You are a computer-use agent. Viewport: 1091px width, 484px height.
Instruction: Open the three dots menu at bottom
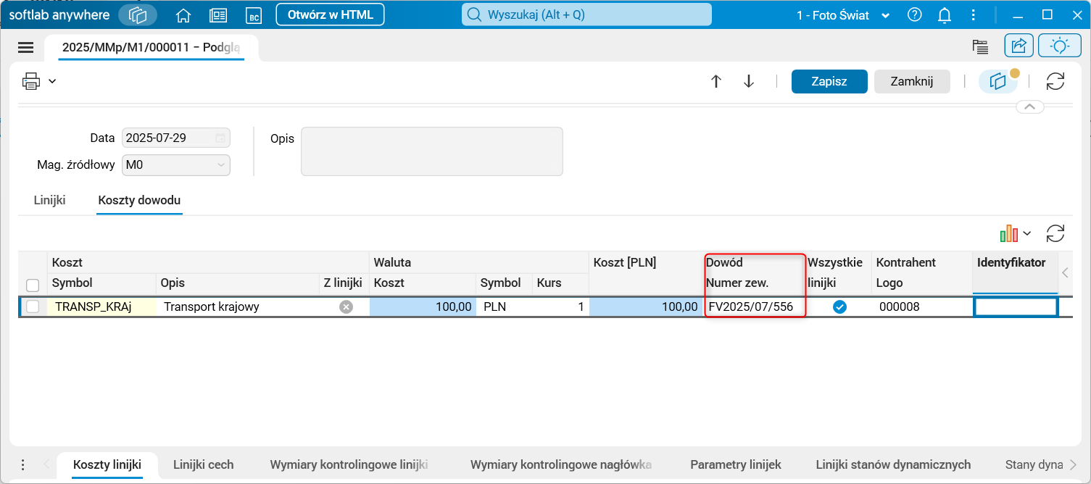22,464
